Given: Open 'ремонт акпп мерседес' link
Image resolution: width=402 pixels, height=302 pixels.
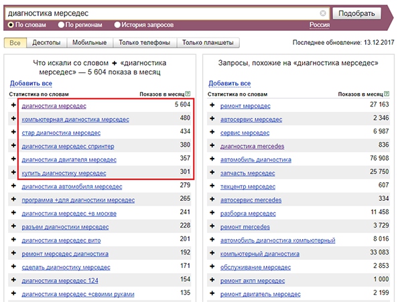Looking at the screenshot, I should (x=253, y=281).
